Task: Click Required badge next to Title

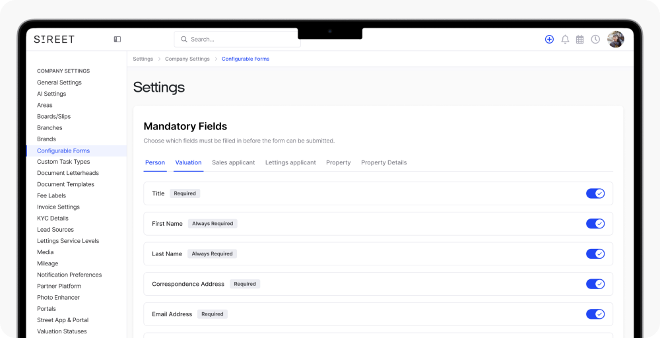Action: pos(185,193)
